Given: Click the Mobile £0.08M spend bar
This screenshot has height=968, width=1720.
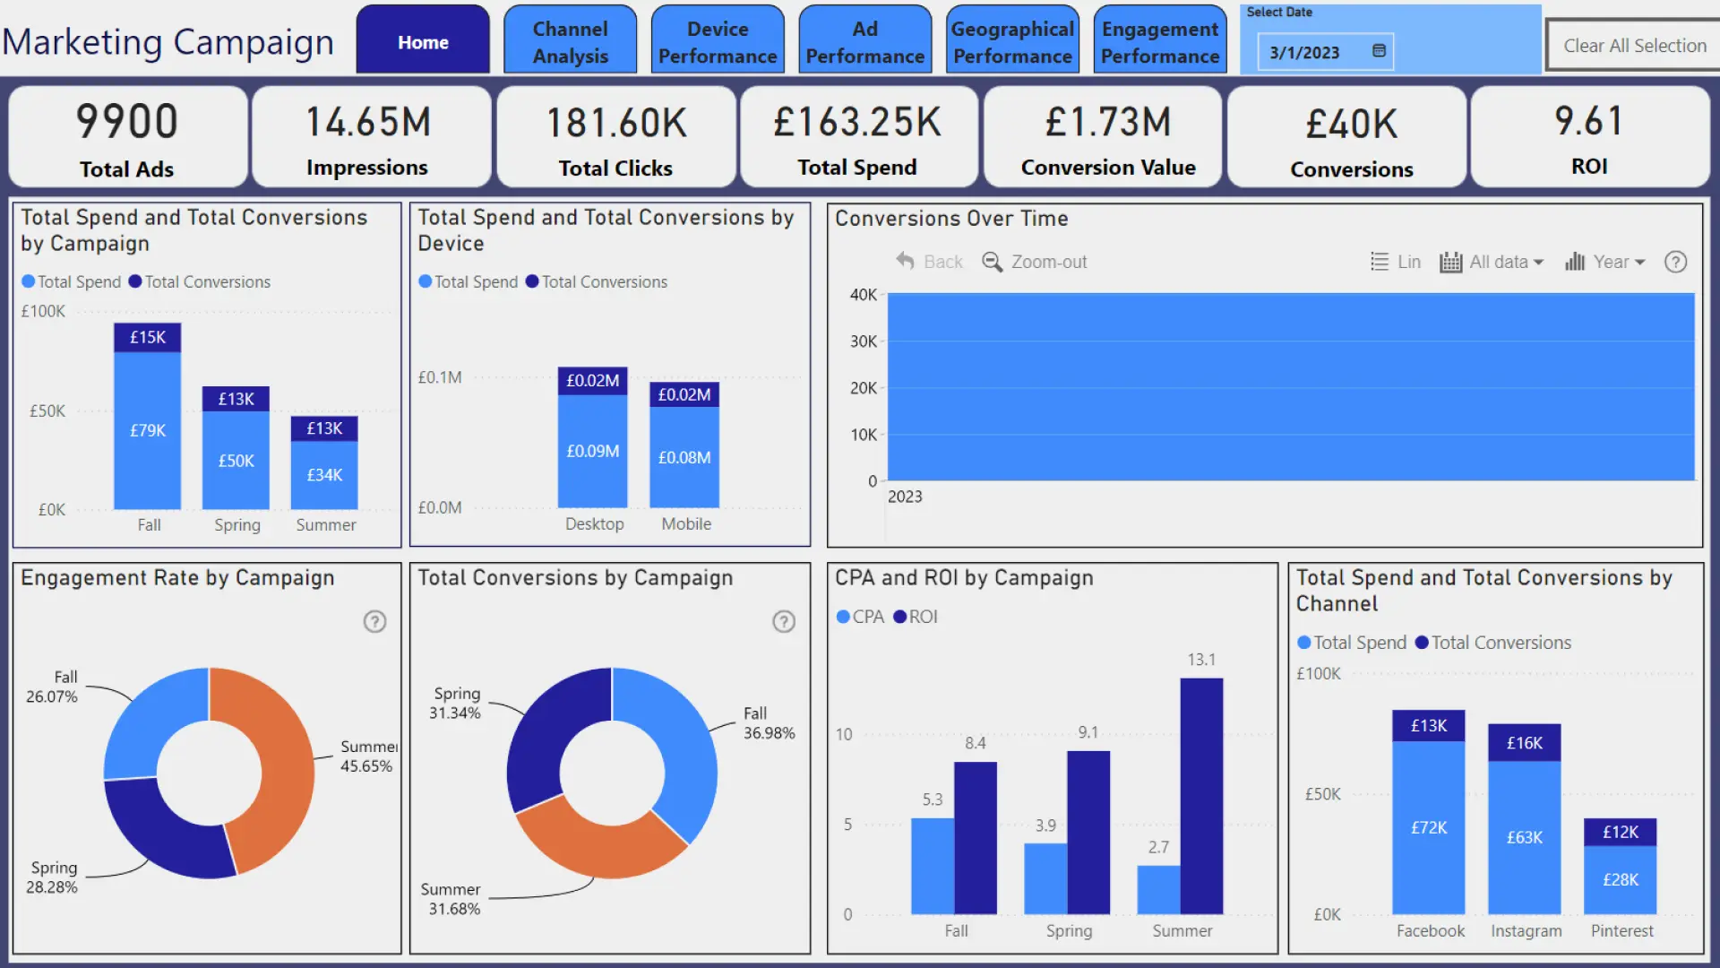Looking at the screenshot, I should click(684, 457).
